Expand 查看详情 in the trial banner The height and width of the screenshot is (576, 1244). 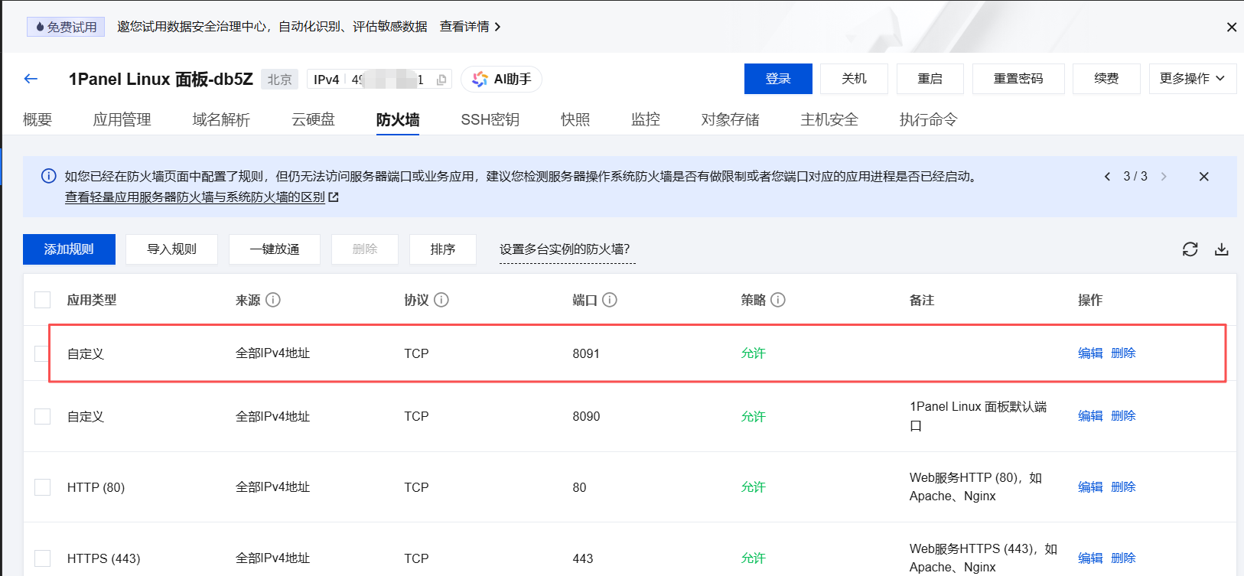pos(470,27)
